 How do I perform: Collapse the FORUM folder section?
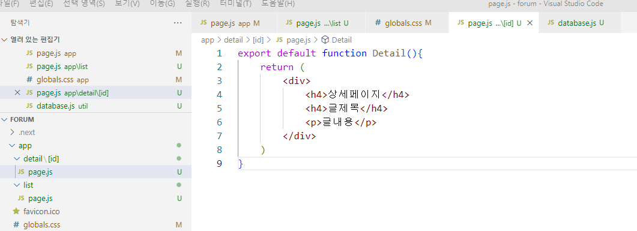[4, 119]
